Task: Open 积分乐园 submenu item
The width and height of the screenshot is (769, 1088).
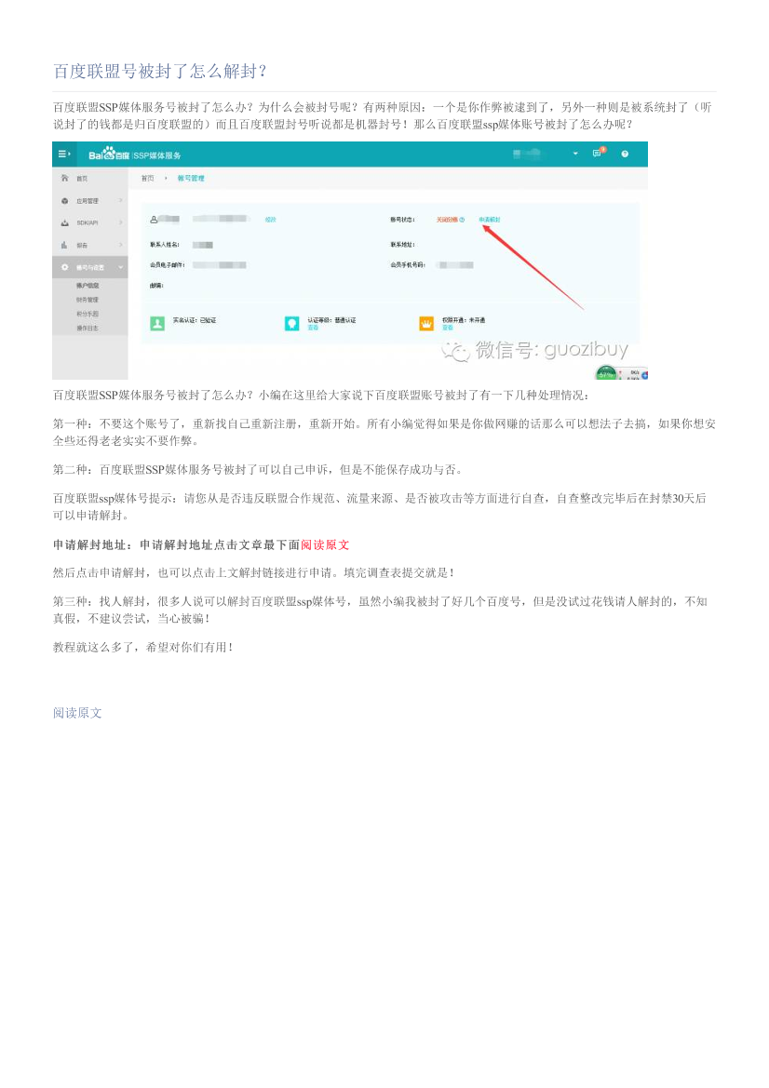Action: 88,314
